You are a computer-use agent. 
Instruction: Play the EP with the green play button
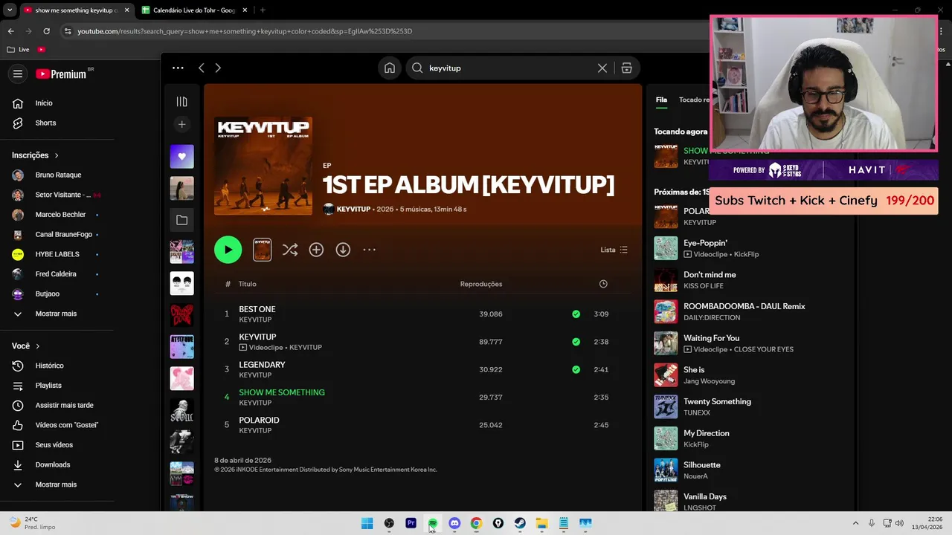pos(228,250)
